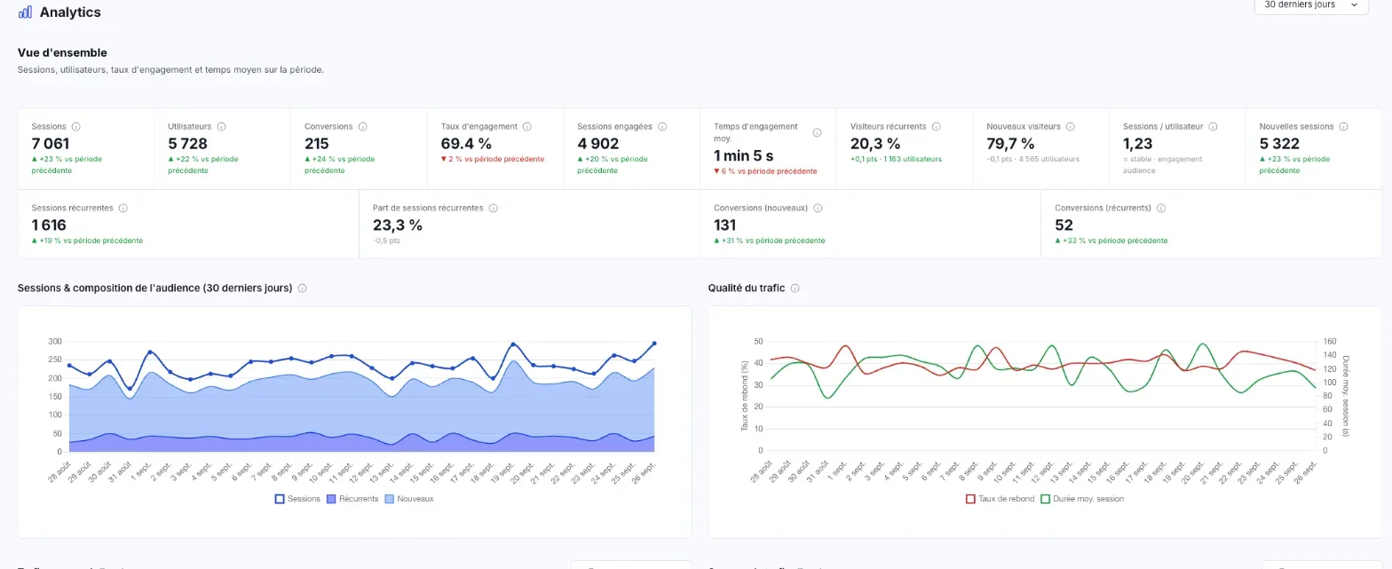Click the '23,3 %' recurring sessions share value
Image resolution: width=1392 pixels, height=569 pixels.
tap(398, 225)
